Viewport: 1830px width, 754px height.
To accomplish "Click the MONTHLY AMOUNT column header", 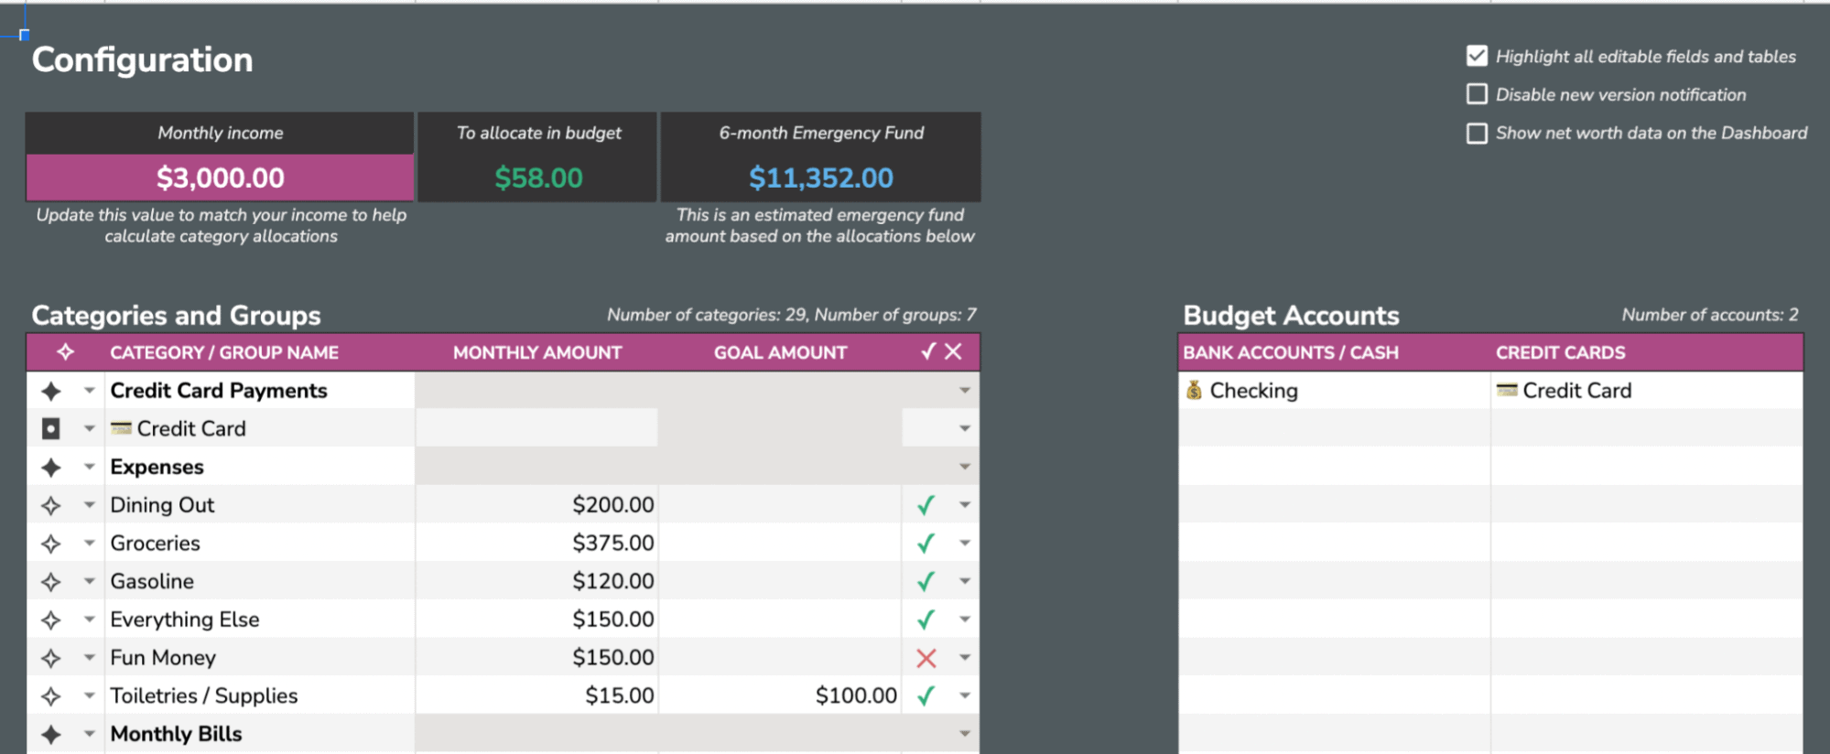I will pyautogui.click(x=536, y=352).
